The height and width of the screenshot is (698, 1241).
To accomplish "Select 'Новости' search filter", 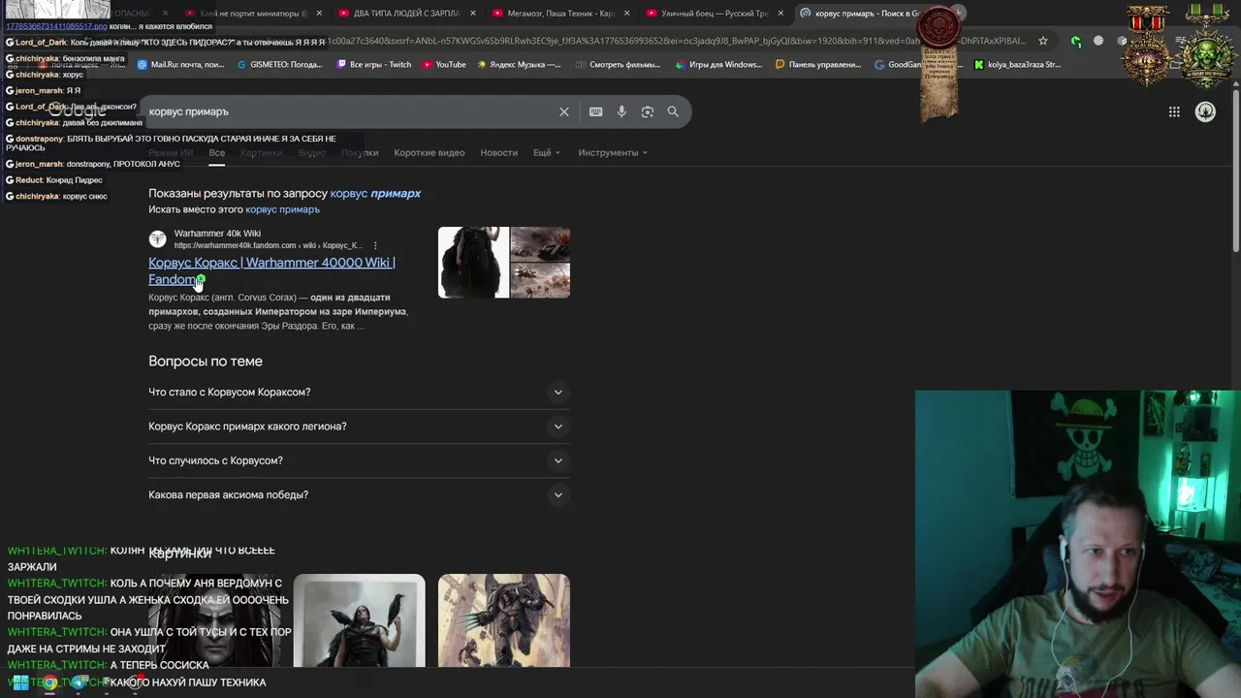I will click(x=498, y=153).
